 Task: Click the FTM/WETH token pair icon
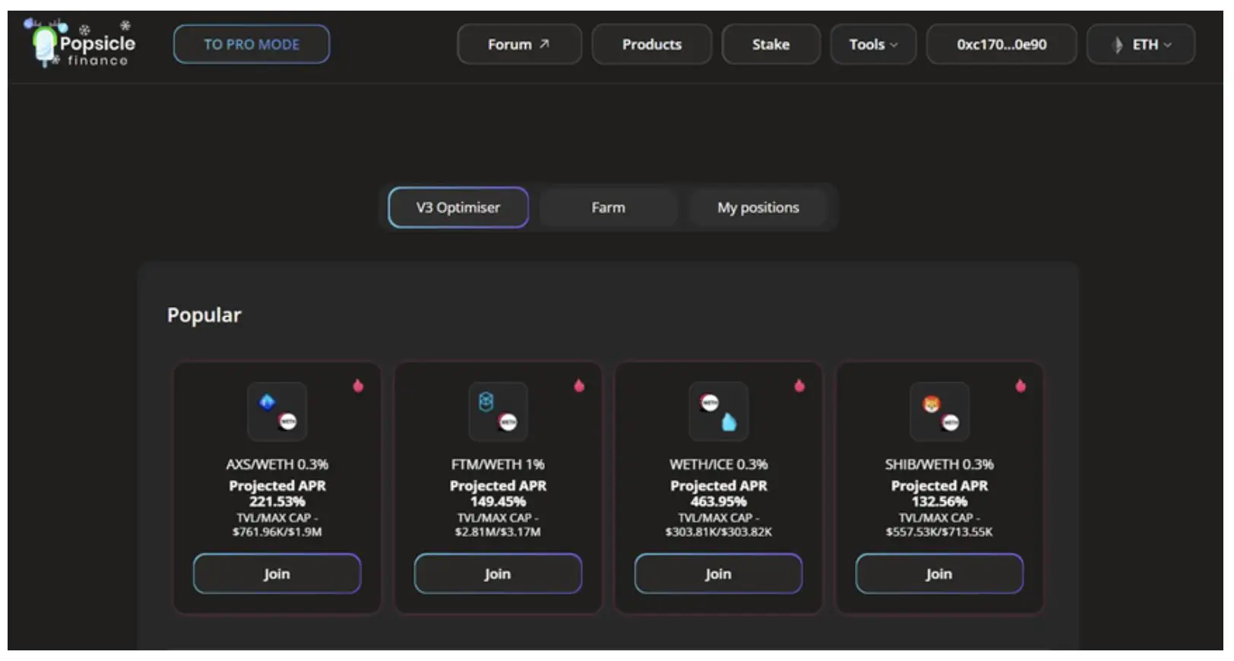click(498, 412)
